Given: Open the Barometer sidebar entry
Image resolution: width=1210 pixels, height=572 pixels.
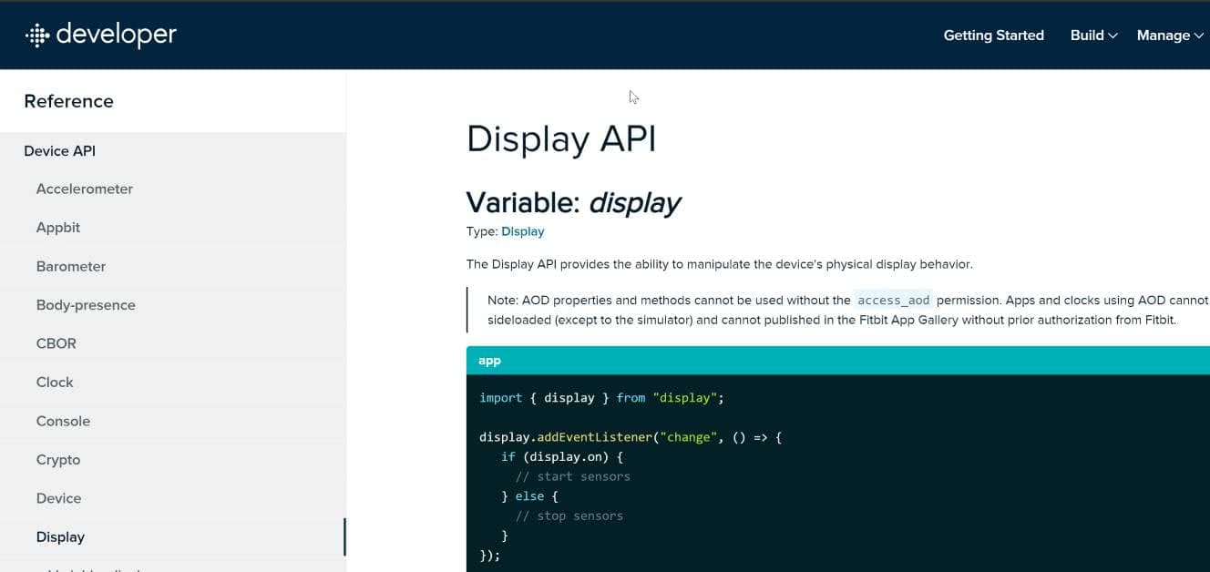Looking at the screenshot, I should coord(71,266).
